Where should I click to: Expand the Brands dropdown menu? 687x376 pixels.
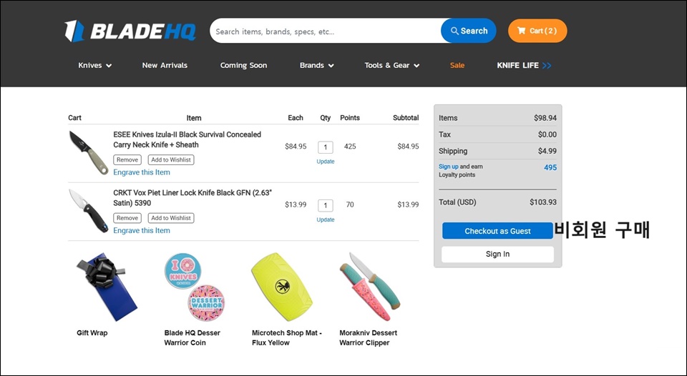pos(316,65)
